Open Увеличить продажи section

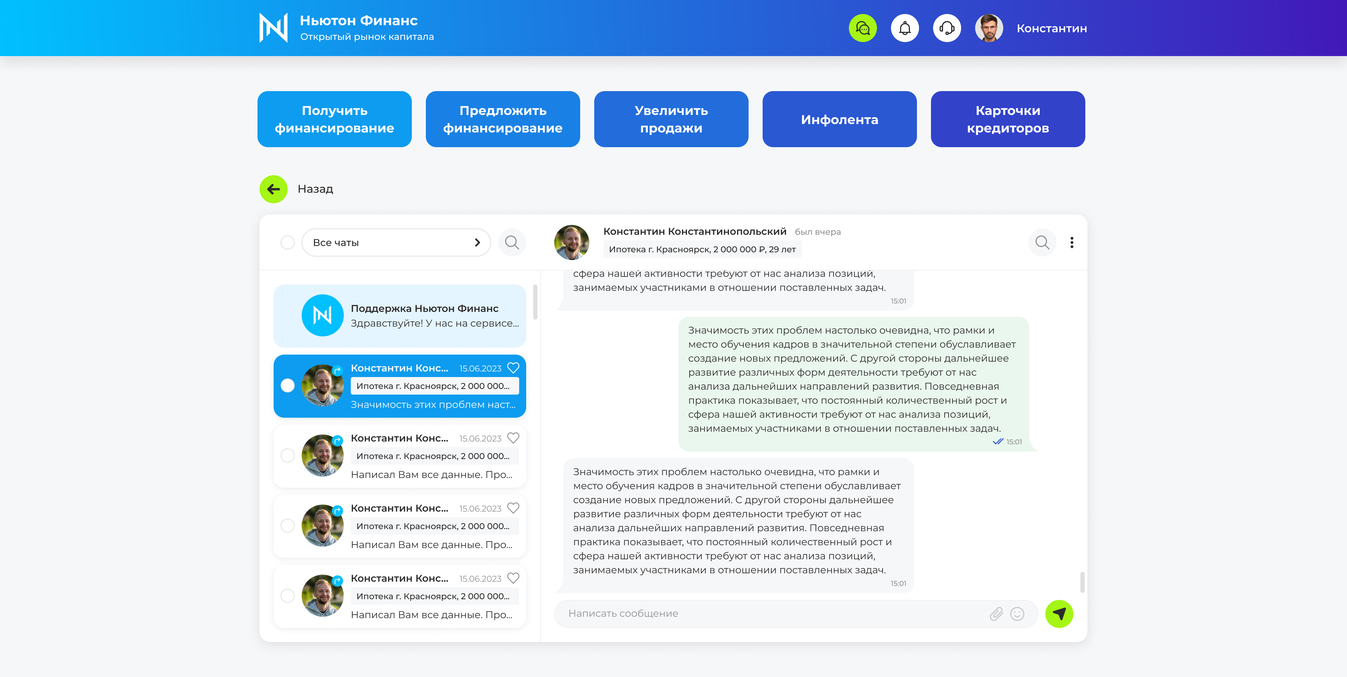671,119
